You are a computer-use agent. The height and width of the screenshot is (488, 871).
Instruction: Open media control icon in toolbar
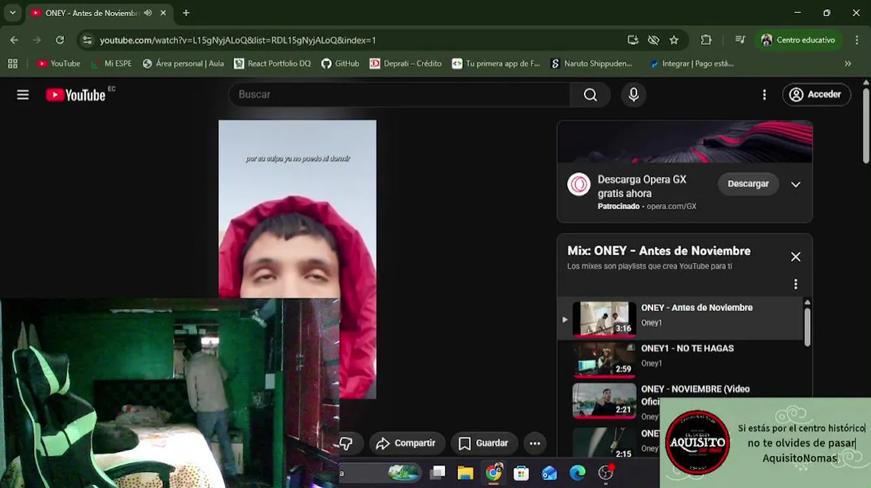740,40
